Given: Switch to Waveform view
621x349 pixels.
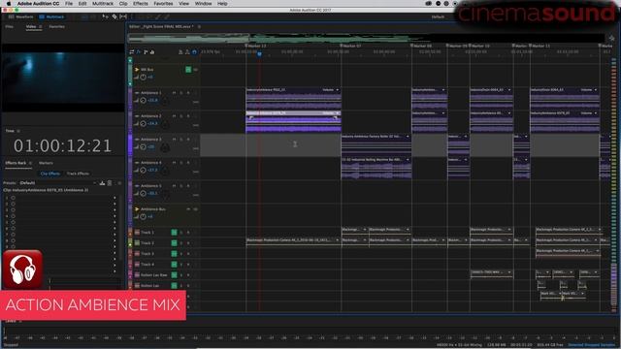Looking at the screenshot, I should pyautogui.click(x=21, y=17).
